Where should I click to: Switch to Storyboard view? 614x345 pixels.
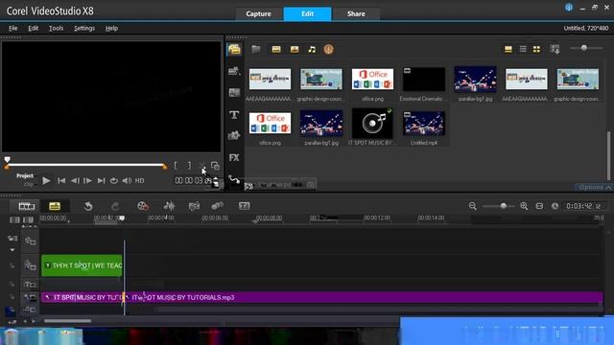coord(26,206)
